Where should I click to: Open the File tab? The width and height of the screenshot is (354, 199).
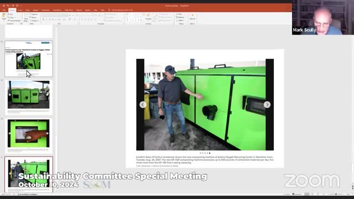(x=4, y=10)
